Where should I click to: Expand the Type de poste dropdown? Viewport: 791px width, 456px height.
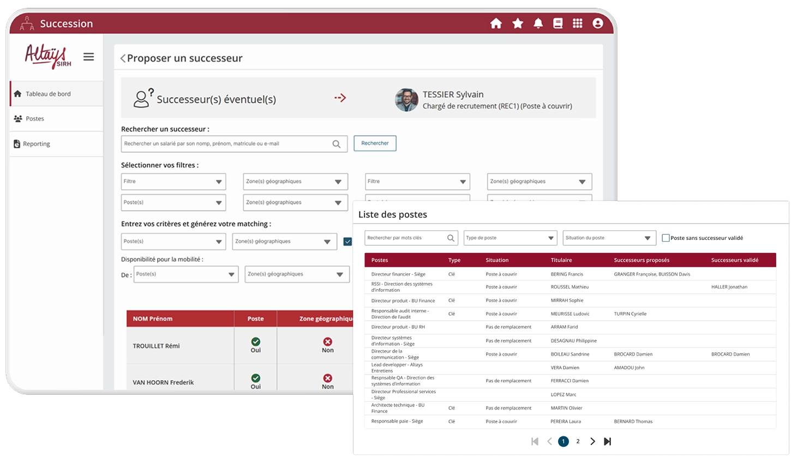510,238
